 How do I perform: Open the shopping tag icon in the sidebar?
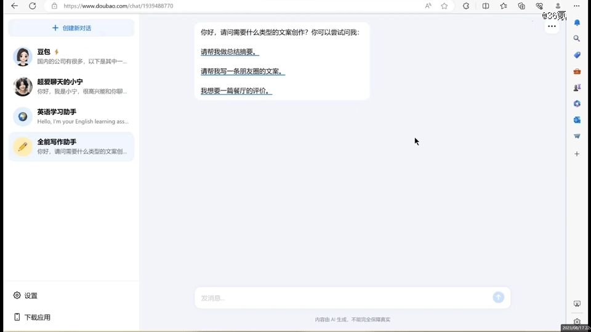(577, 55)
